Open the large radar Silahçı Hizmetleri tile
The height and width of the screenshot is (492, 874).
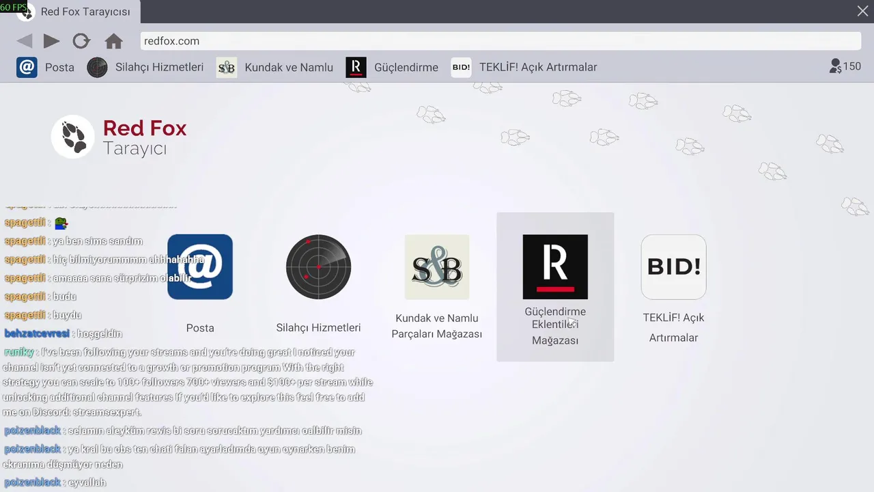[x=318, y=266]
